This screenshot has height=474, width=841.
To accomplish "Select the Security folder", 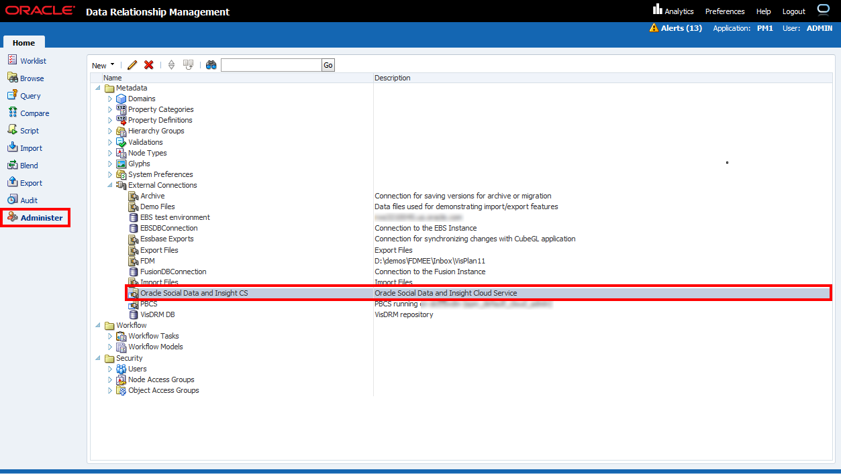I will 129,358.
